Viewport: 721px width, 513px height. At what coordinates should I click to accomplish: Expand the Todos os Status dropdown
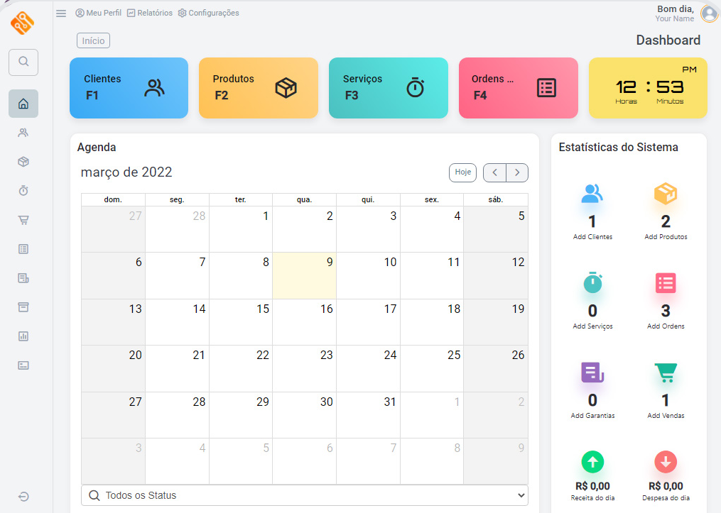(x=305, y=495)
